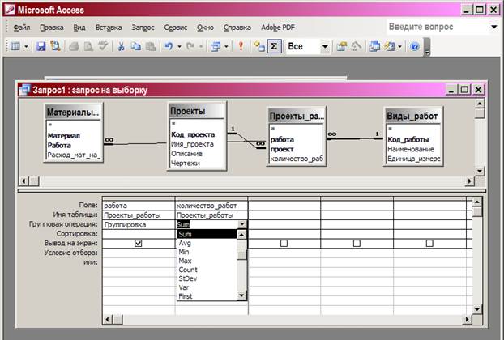Open the New Object dropdown arrow
This screenshot has width=504, height=340.
click(399, 47)
